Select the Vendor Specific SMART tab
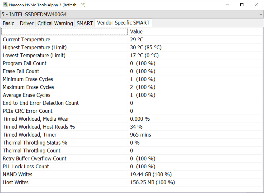 (x=123, y=23)
